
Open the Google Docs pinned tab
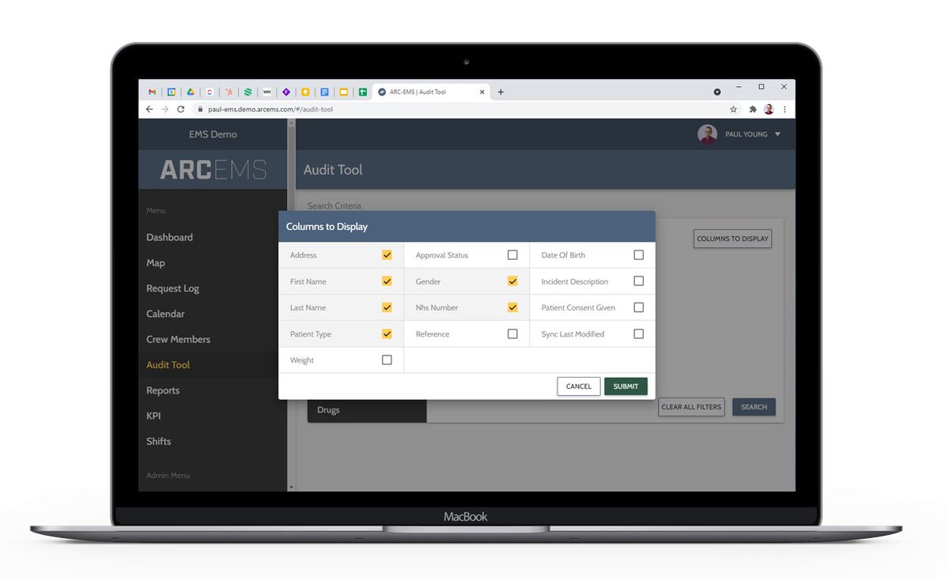tap(324, 92)
